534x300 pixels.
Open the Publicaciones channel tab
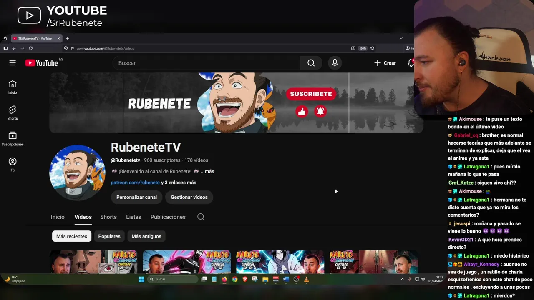point(168,217)
